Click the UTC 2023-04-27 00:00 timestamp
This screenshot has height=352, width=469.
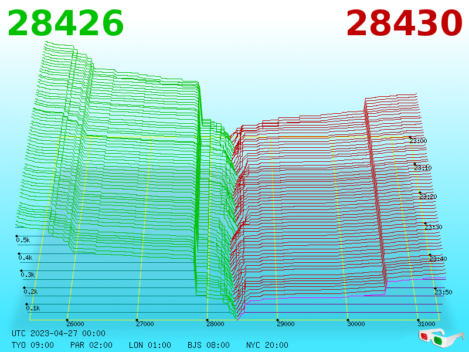point(59,333)
